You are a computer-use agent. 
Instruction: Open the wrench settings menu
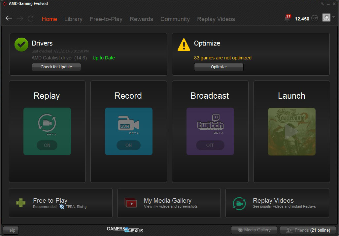click(322, 3)
